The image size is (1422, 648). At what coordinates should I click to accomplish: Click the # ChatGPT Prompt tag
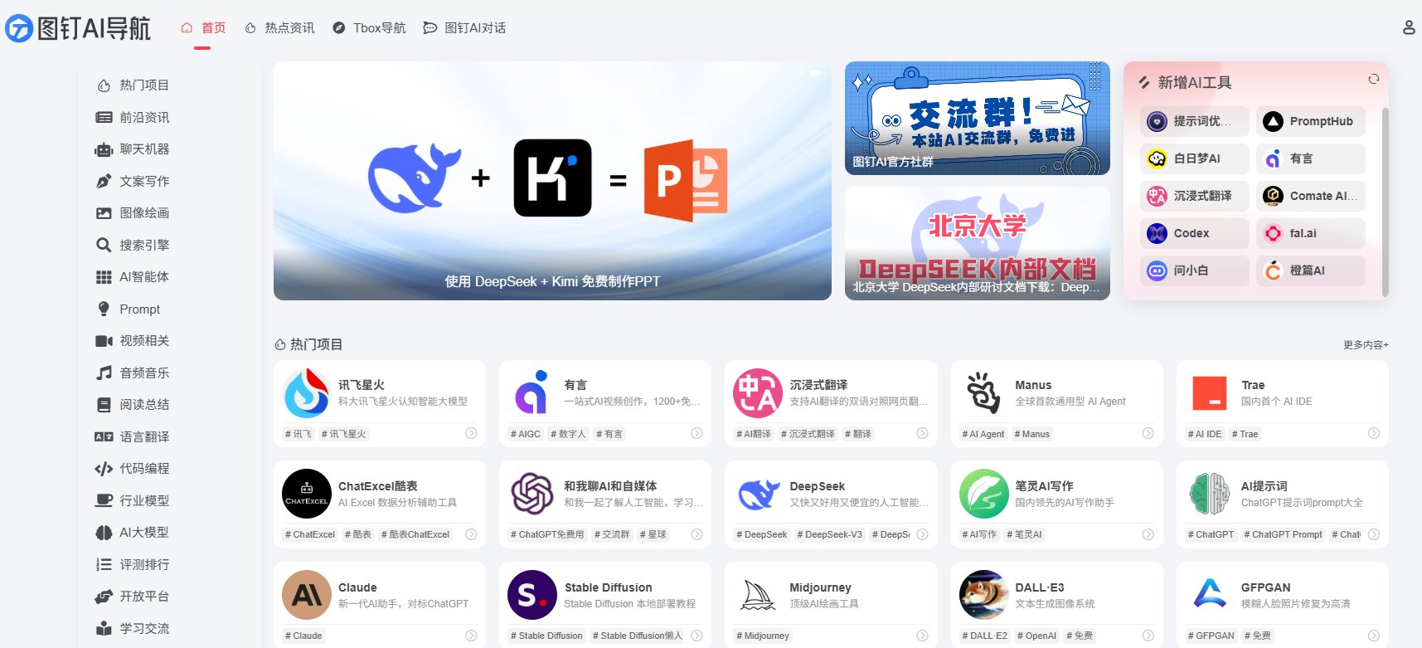(1284, 534)
